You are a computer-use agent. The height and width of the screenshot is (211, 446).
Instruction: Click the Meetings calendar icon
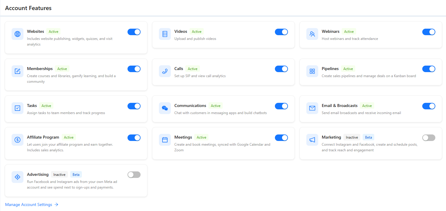click(165, 140)
